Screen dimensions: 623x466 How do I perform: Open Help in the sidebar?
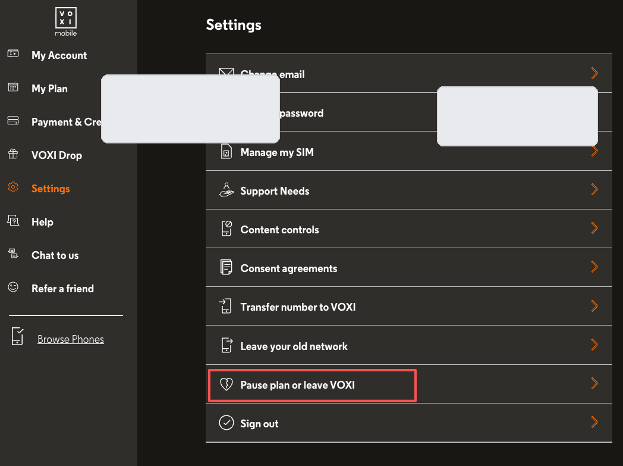click(x=43, y=222)
